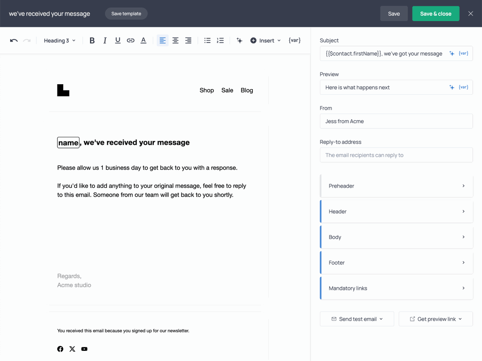This screenshot has width=482, height=361.
Task: Open the Send test email dropdown
Action: 356,319
